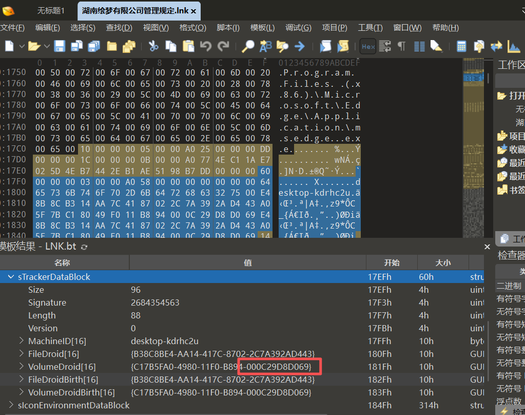Image resolution: width=525 pixels, height=415 pixels.
Task: Click the hex editor minimap overview
Action: [474, 147]
